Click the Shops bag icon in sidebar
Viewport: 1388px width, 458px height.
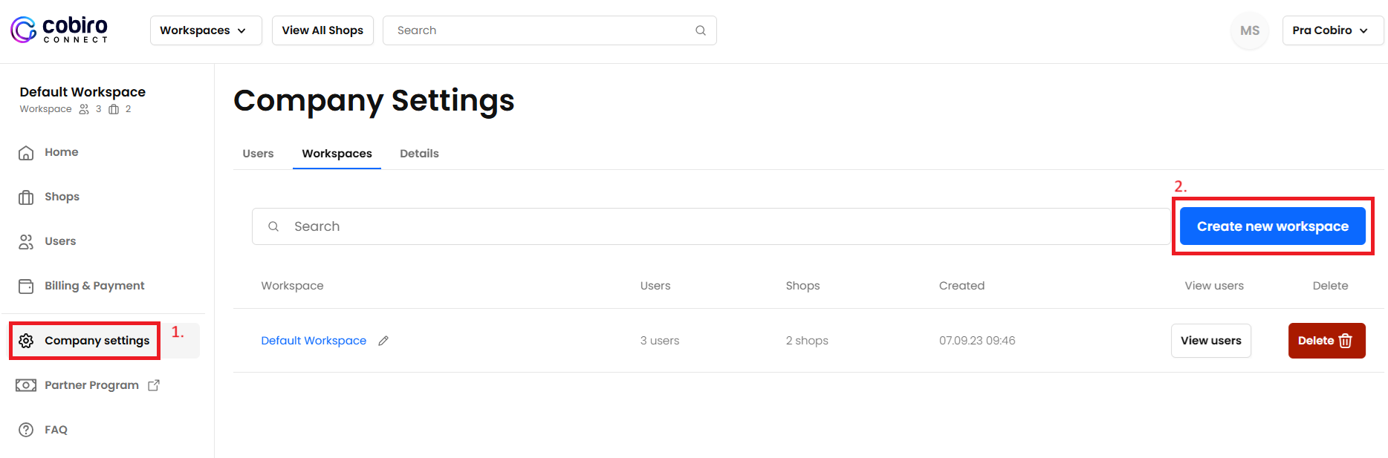26,197
